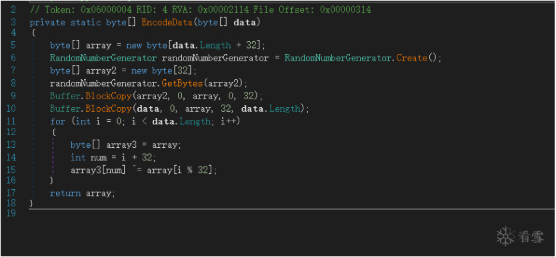556x257 pixels.
Task: Click the GetBytes method call
Action: [182, 83]
